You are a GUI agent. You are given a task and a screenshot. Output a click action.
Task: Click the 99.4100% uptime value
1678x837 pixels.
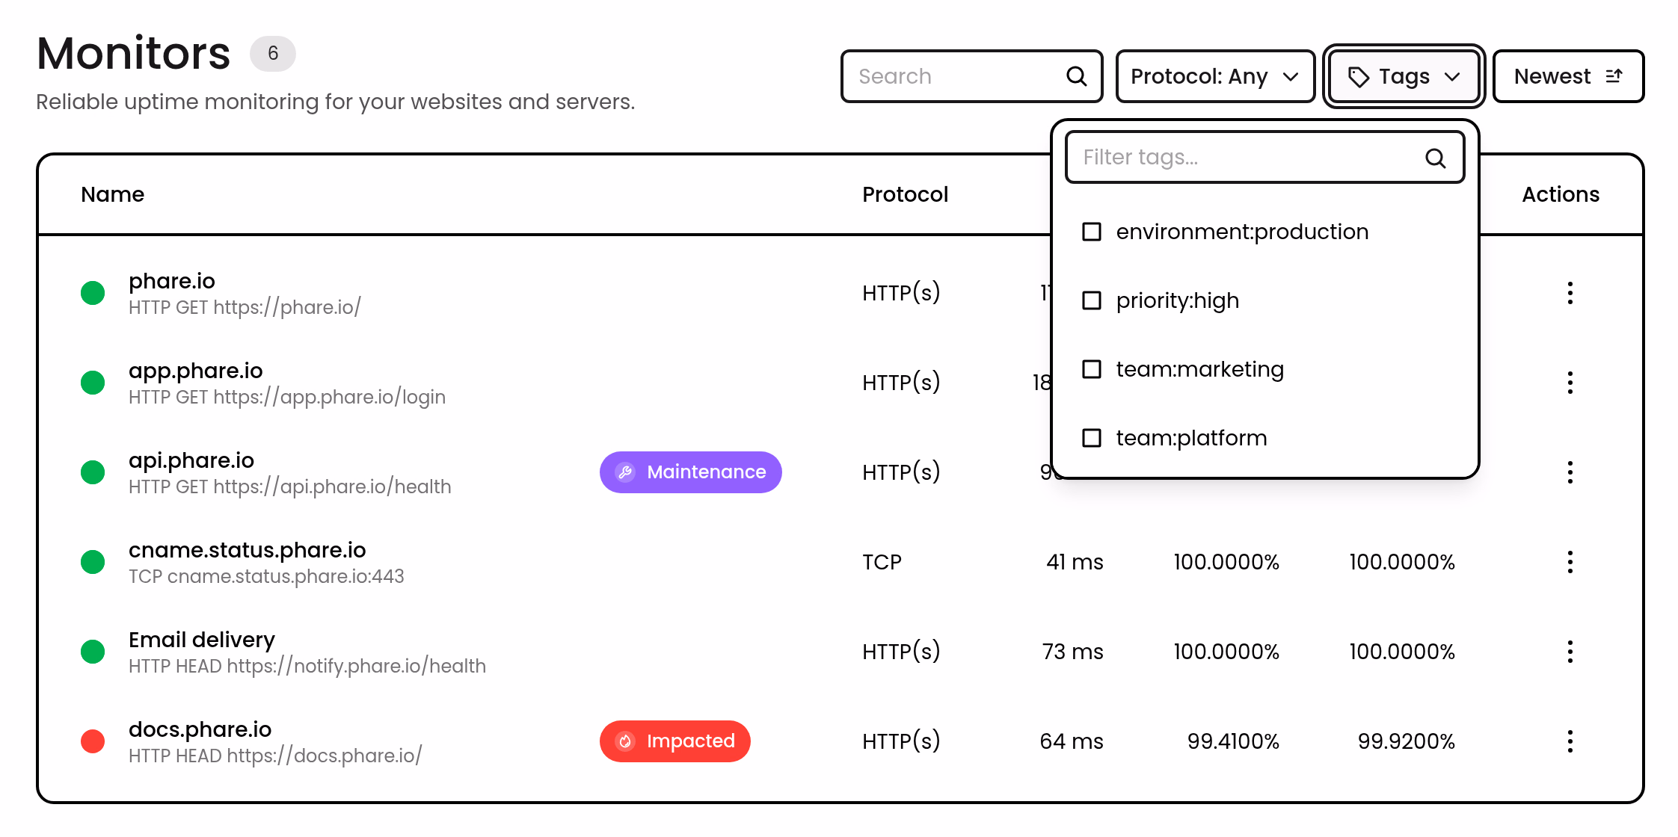[x=1233, y=741]
